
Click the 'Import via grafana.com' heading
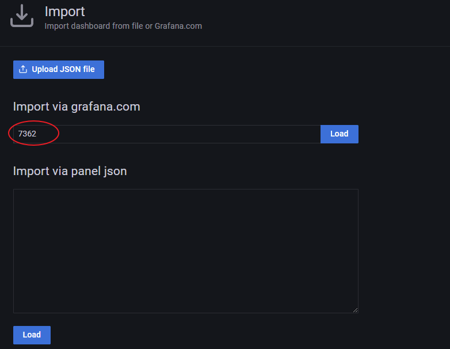(x=77, y=107)
